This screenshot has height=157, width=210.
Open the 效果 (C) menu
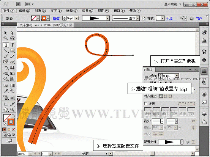[88, 11]
